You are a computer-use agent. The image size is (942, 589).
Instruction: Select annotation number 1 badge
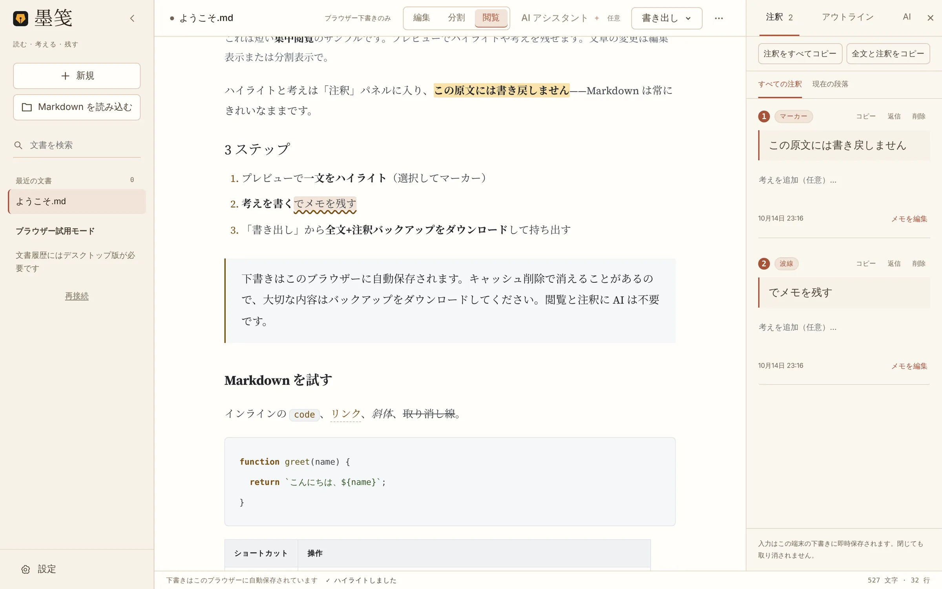point(764,116)
